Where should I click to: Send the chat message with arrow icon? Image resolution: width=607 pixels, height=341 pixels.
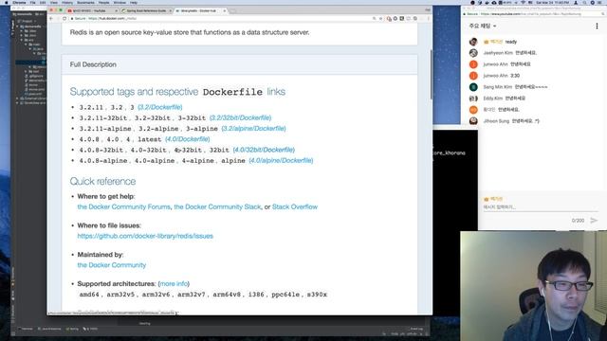click(594, 221)
